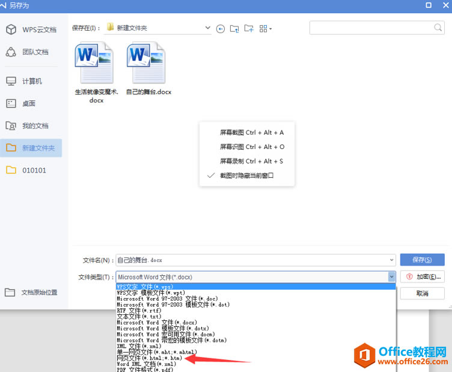This screenshot has height=372, width=452.
Task: Click the 加密(E)... button
Action: point(422,276)
